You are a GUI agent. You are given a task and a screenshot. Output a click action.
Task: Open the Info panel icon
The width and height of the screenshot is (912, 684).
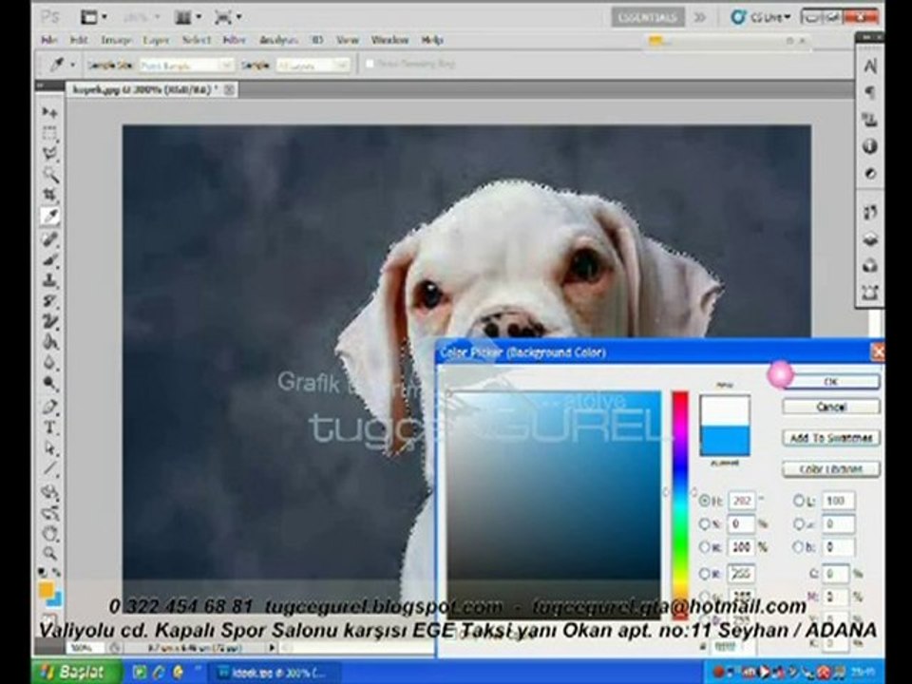(869, 146)
